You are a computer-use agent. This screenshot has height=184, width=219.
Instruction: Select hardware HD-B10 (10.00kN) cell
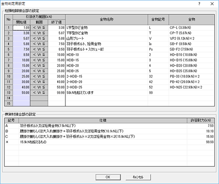tap(191, 55)
